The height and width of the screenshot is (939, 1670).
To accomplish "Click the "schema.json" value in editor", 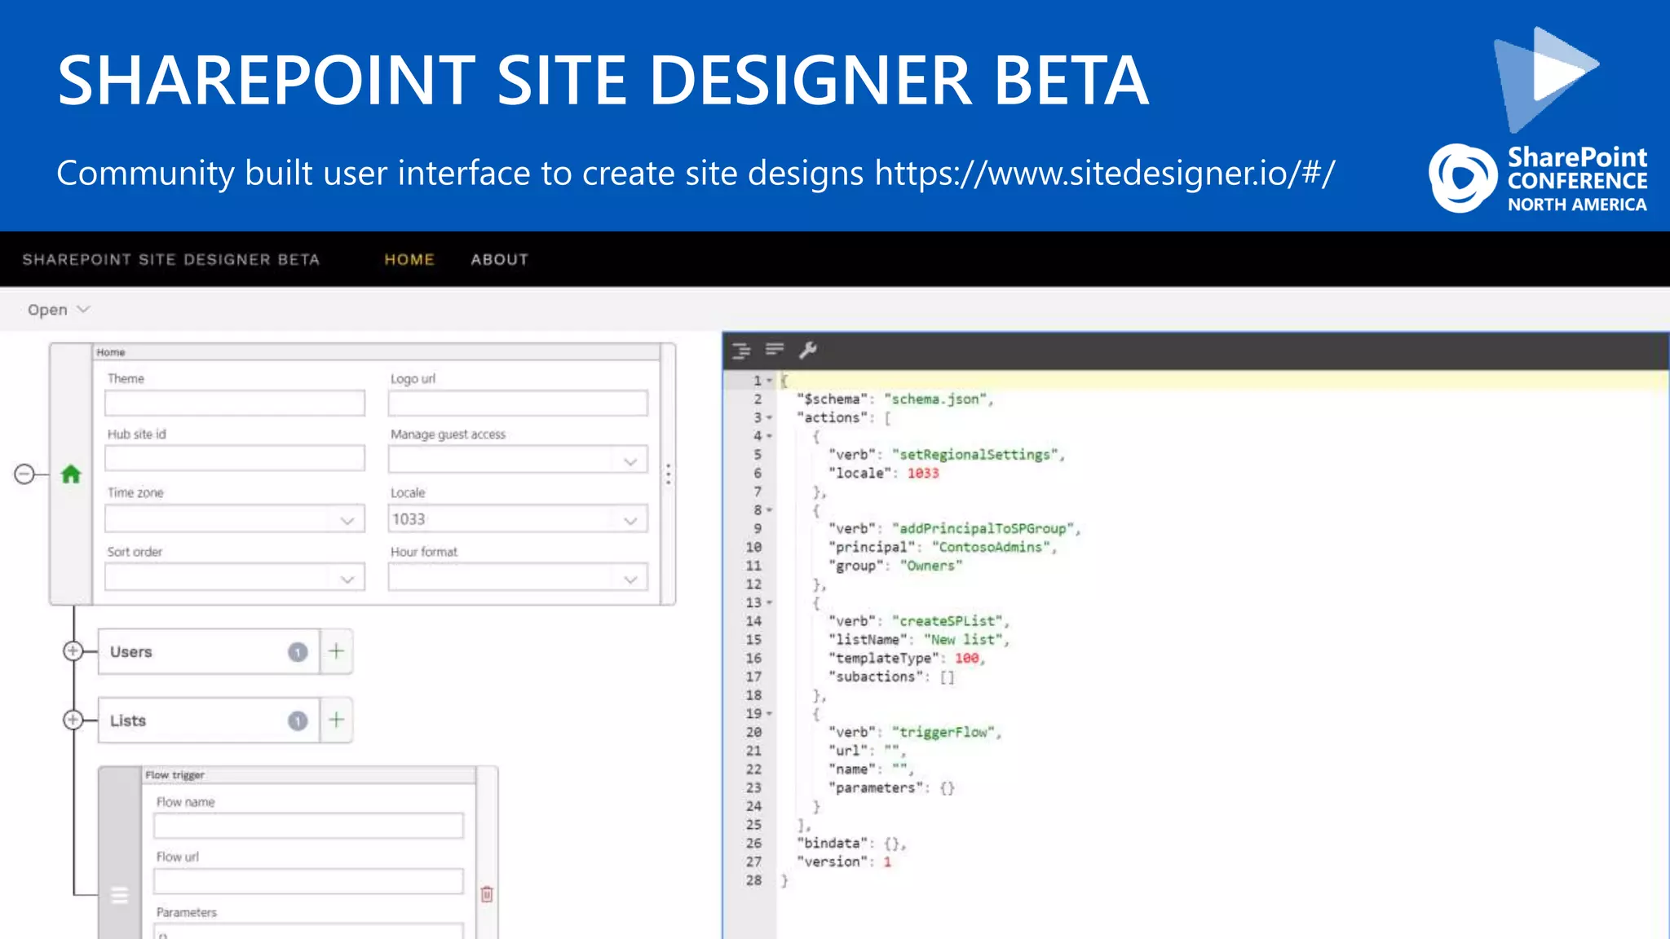I will [935, 399].
